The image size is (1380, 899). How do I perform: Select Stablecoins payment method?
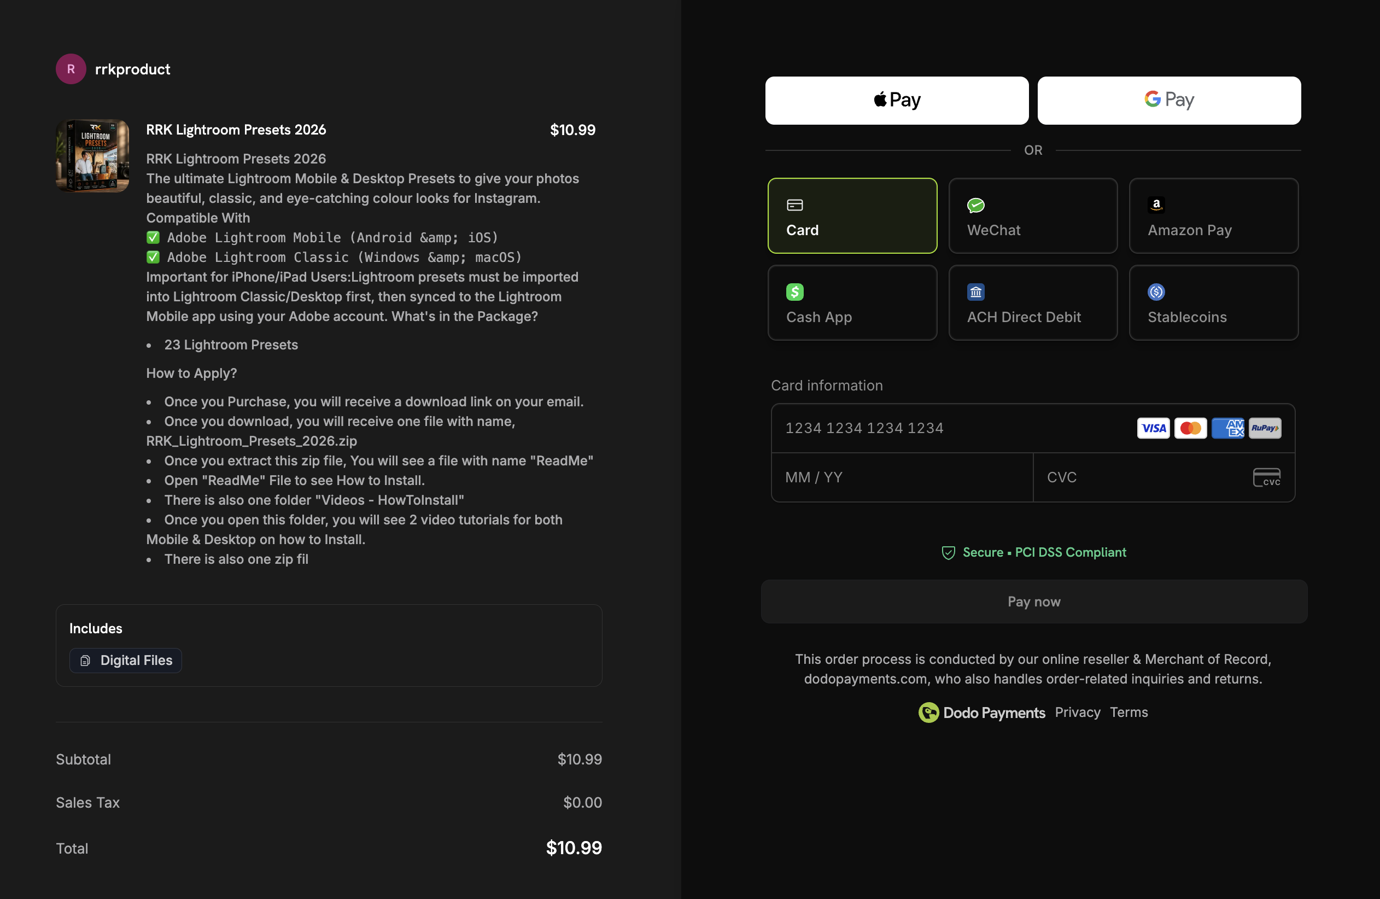tap(1214, 303)
